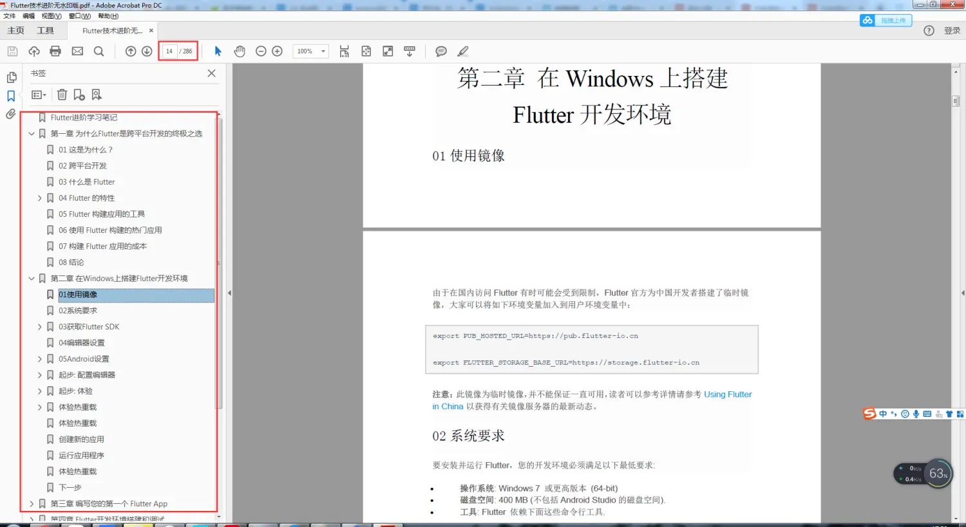966x527 pixels.
Task: Print the document with the printer icon
Action: coord(55,51)
